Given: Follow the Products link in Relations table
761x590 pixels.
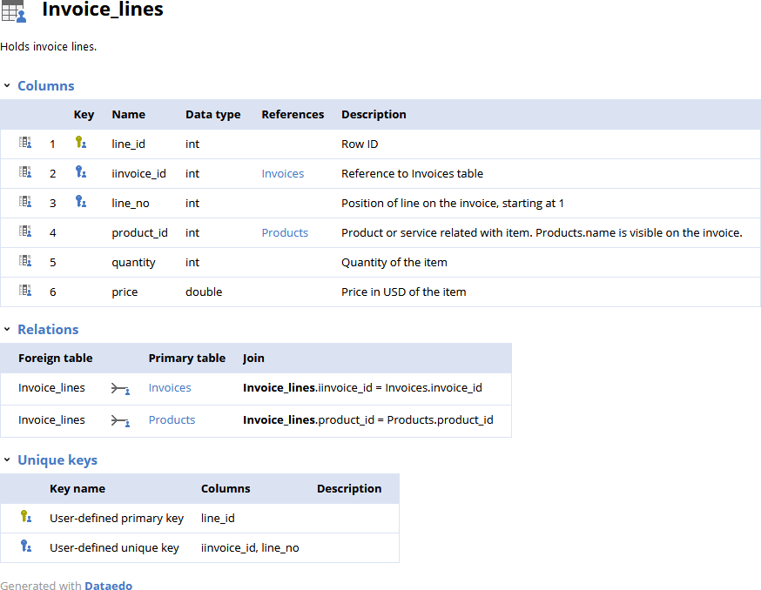Looking at the screenshot, I should tap(172, 419).
